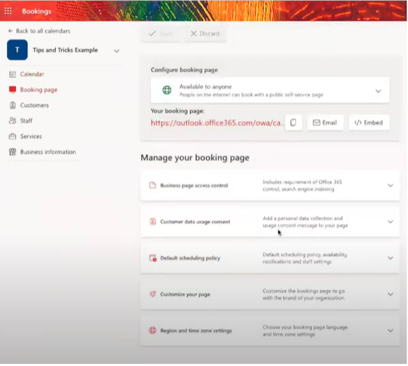408x366 pixels.
Task: Click the Calendar sidebar icon
Action: pyautogui.click(x=13, y=75)
